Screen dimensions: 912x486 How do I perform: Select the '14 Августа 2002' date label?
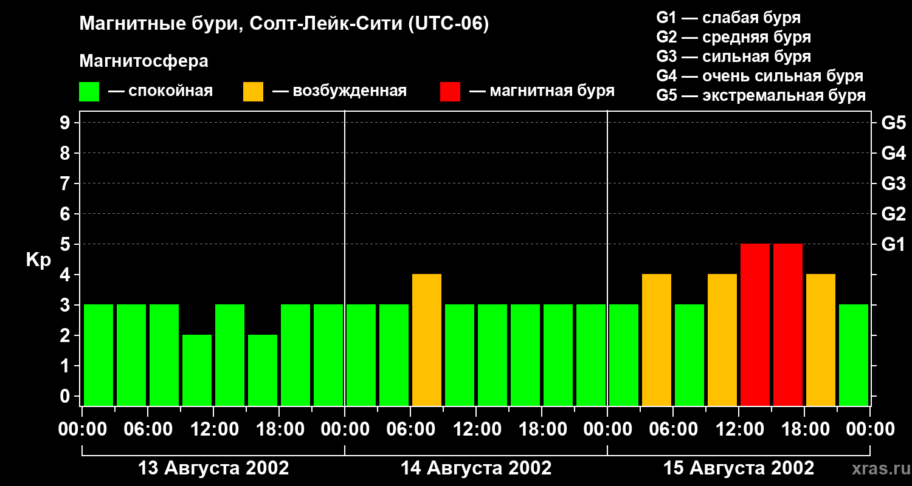click(x=476, y=468)
